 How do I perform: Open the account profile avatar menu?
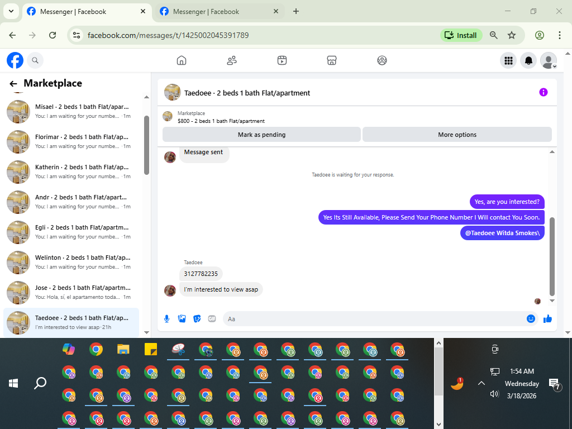549,60
